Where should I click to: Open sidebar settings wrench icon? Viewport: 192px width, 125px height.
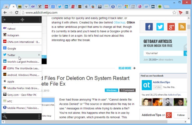[x=5, y=117]
